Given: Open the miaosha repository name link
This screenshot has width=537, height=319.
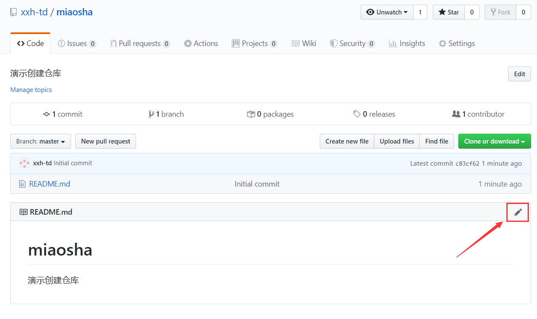Looking at the screenshot, I should click(74, 12).
